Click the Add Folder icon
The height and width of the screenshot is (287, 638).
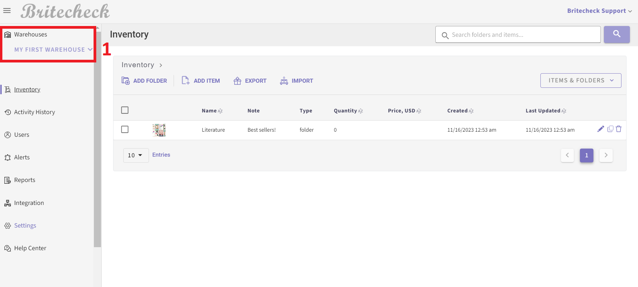[x=125, y=81]
